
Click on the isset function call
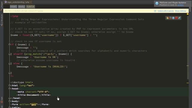pyautogui.click(x=26, y=35)
